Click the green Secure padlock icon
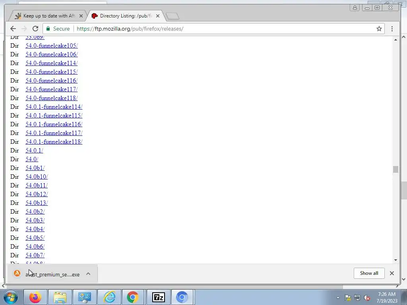Image resolution: width=407 pixels, height=305 pixels. pyautogui.click(x=48, y=29)
